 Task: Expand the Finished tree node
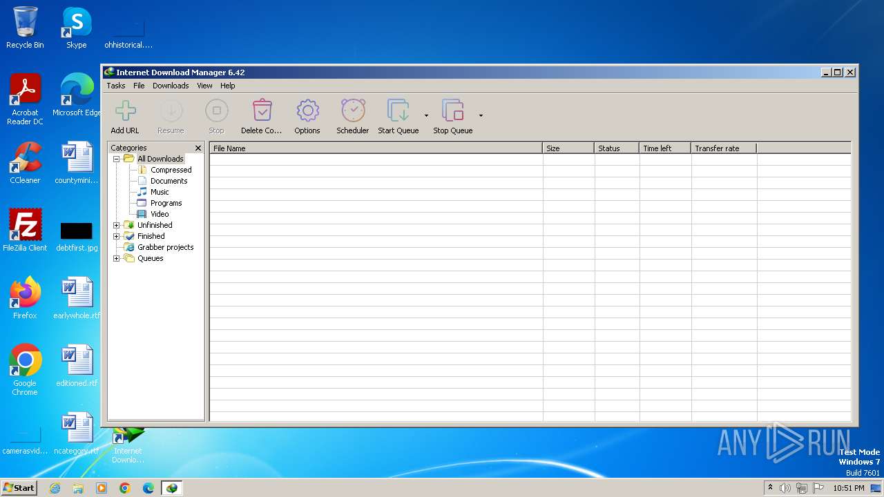(116, 236)
